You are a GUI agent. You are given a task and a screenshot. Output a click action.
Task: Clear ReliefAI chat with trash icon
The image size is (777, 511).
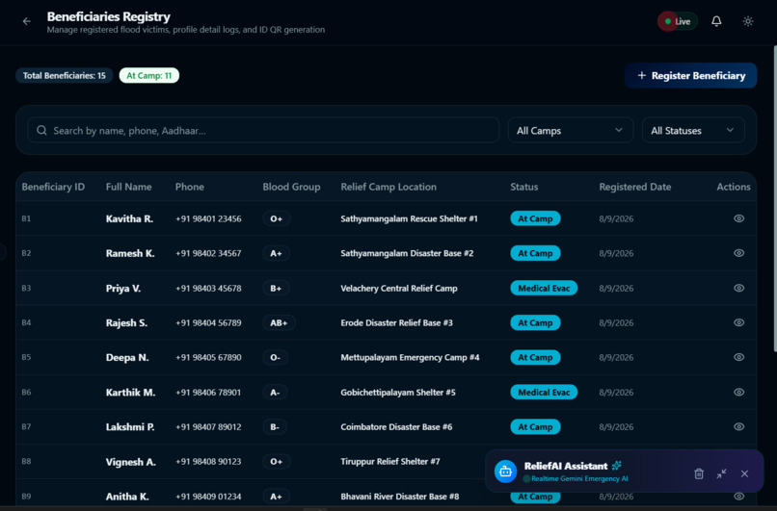tap(699, 473)
